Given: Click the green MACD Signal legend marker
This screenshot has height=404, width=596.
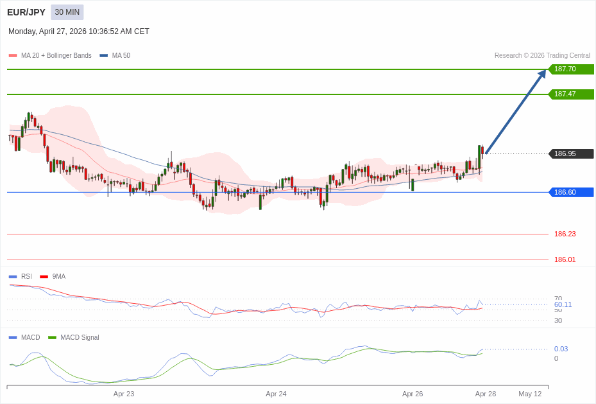Looking at the screenshot, I should [52, 338].
